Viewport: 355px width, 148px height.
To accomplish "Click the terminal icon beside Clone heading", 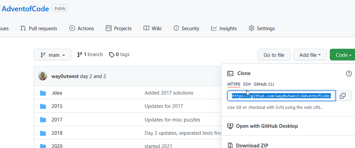I will click(230, 73).
